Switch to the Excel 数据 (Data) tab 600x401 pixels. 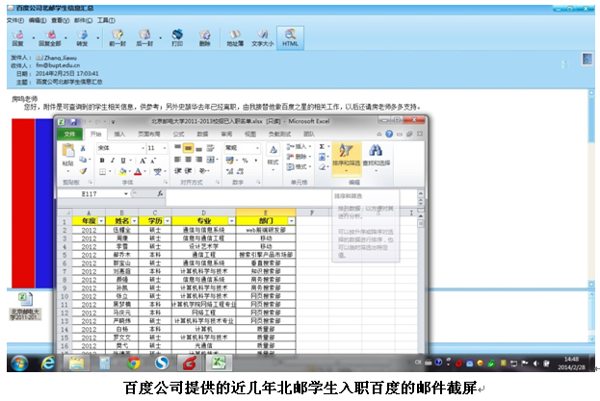pyautogui.click(x=202, y=134)
